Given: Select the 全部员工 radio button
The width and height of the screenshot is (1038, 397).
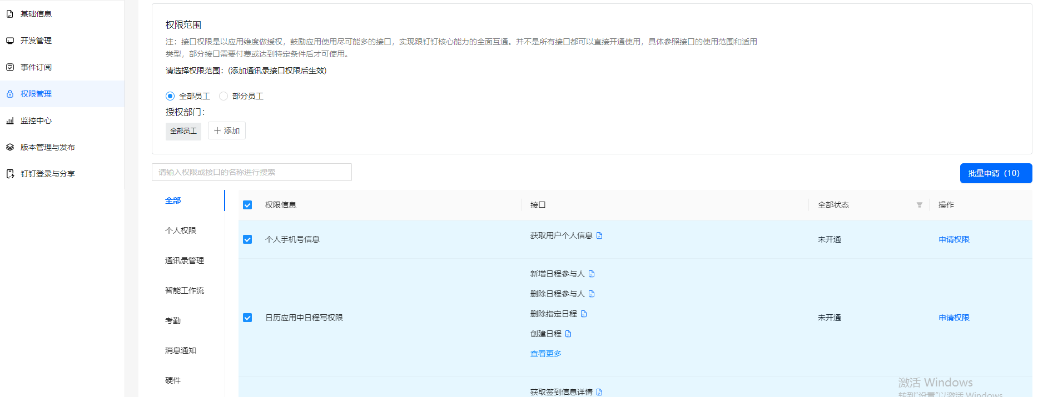Looking at the screenshot, I should point(170,96).
